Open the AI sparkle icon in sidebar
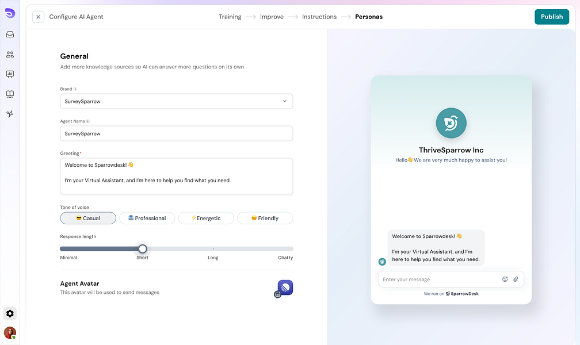This screenshot has height=345, width=580. pyautogui.click(x=10, y=114)
